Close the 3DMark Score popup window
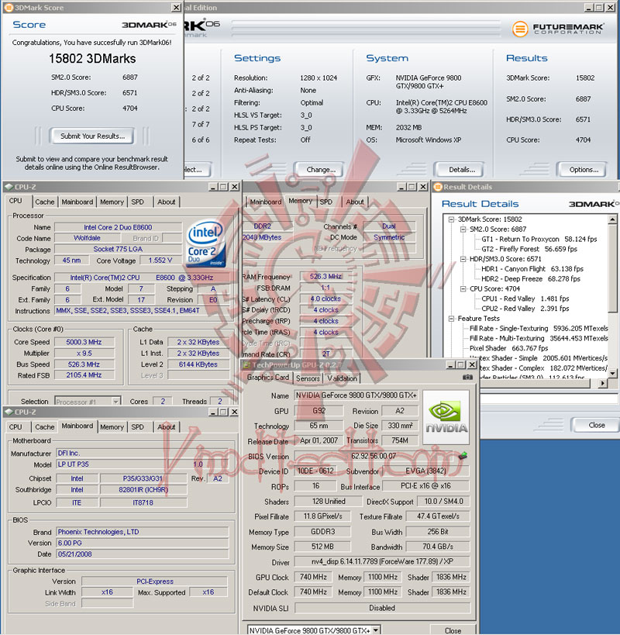This screenshot has height=635, width=620. (x=177, y=7)
